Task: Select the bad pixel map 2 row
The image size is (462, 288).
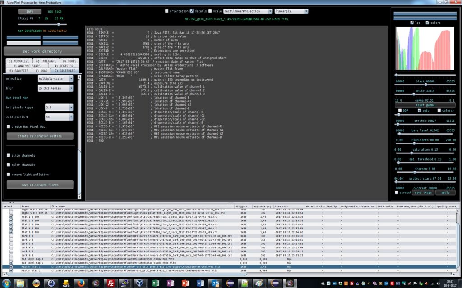Action: click(x=229, y=263)
